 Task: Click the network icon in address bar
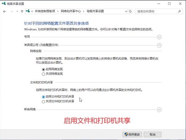[x=29, y=11]
